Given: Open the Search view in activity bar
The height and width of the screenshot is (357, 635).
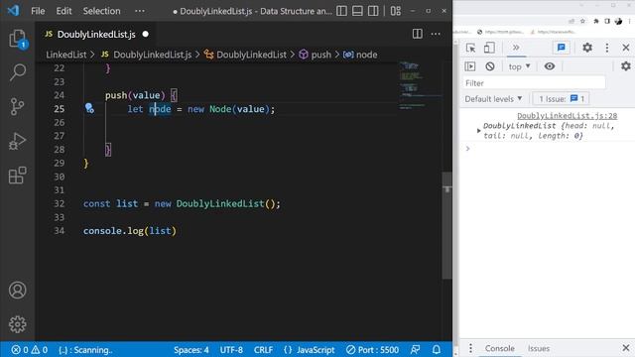Looking at the screenshot, I should point(18,72).
